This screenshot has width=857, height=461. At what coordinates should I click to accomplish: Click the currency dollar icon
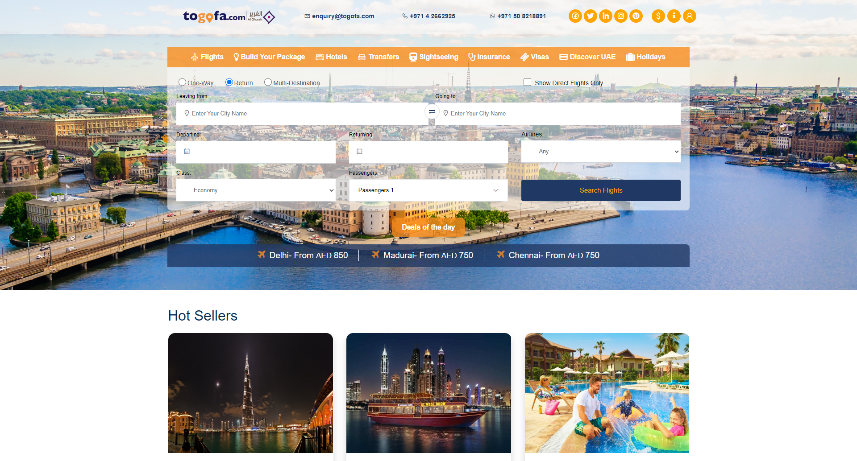pyautogui.click(x=658, y=16)
